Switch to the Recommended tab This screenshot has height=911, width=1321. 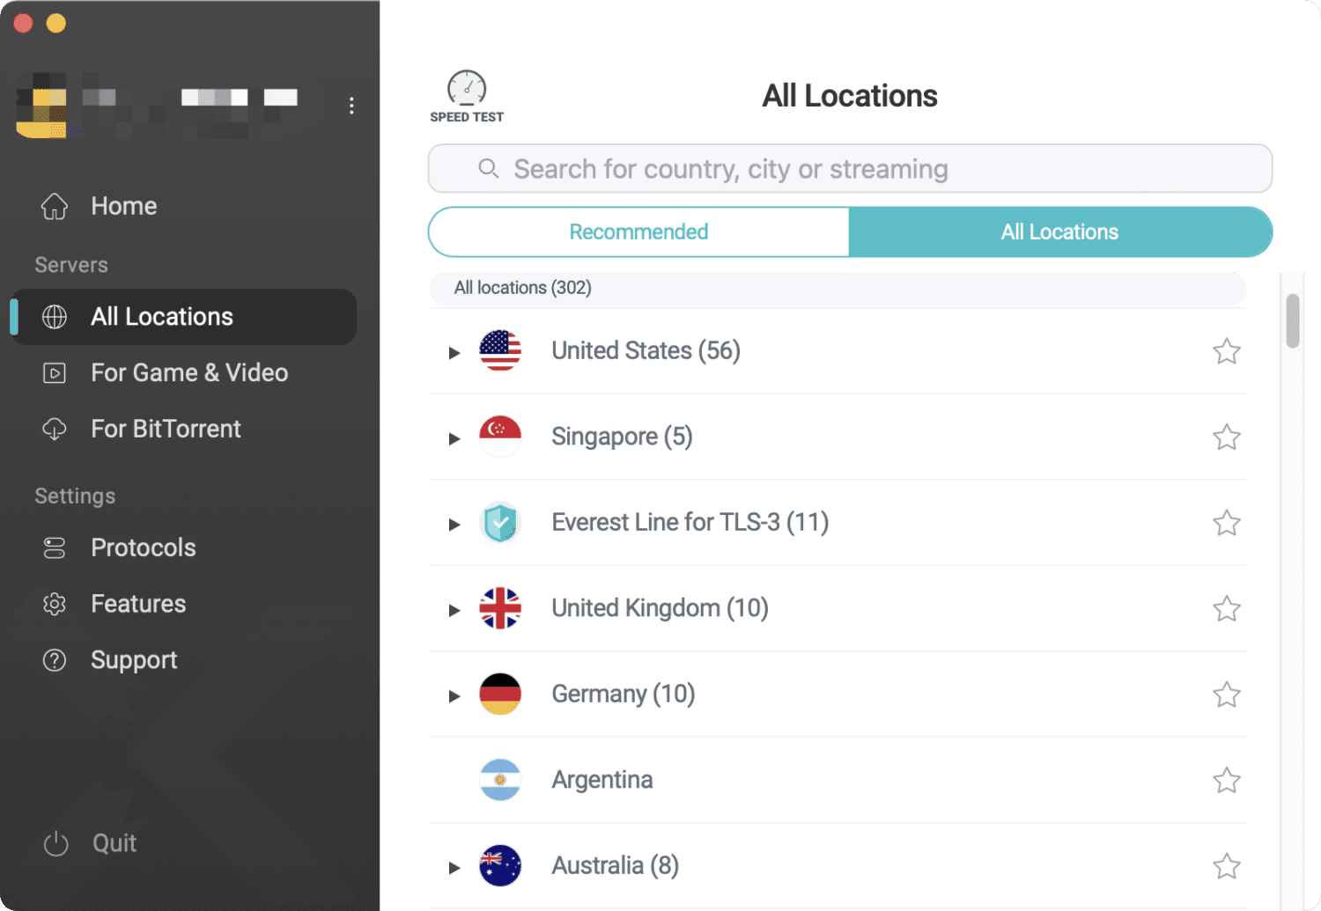pos(638,232)
